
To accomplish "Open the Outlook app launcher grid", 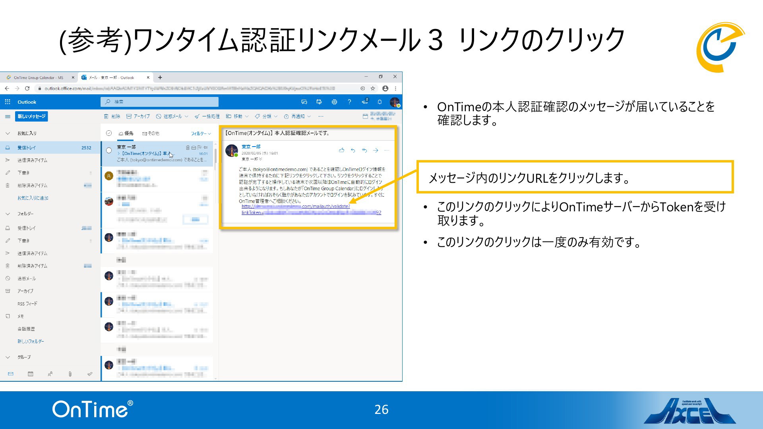I will click(7, 102).
